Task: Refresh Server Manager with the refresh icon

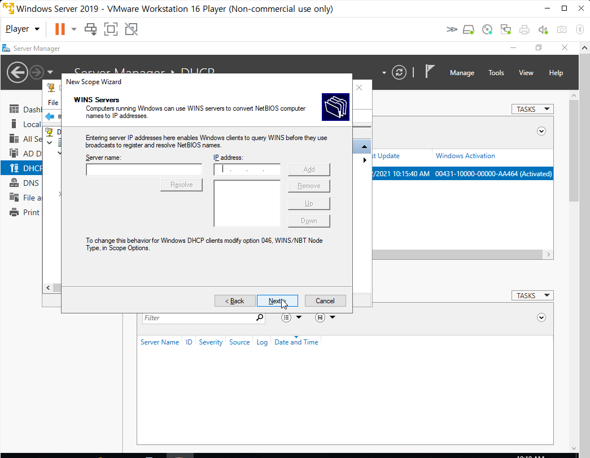Action: [399, 72]
